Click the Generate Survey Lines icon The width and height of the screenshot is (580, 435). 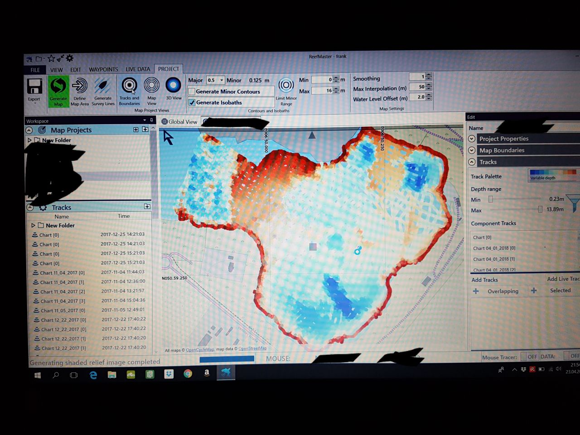pyautogui.click(x=103, y=87)
